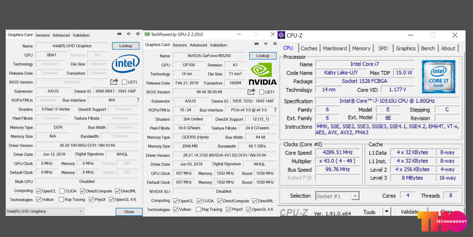This screenshot has width=473, height=237.
Task: Toggle CUDA checkbox in Intel GPU-Z
Action: click(62, 191)
